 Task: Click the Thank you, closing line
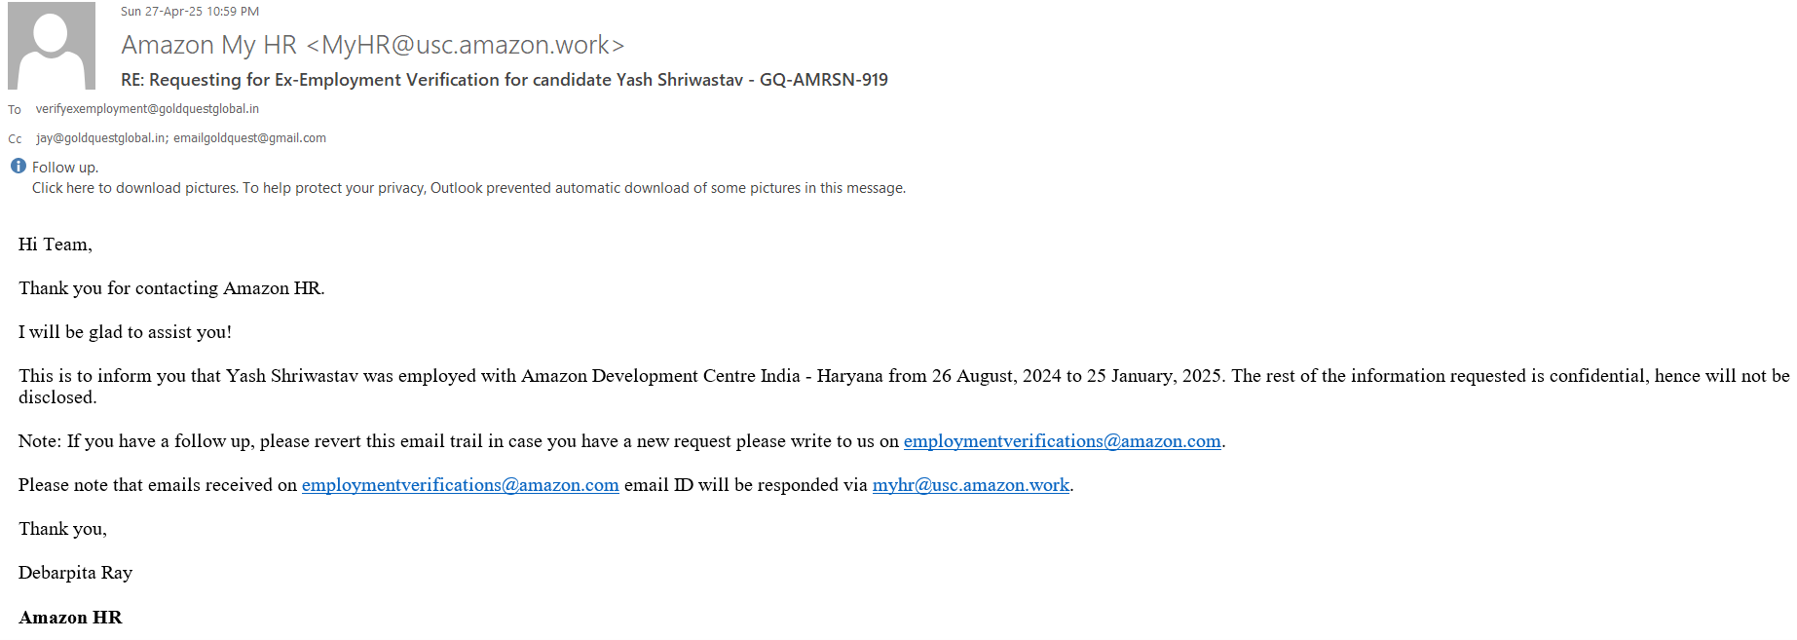62,529
